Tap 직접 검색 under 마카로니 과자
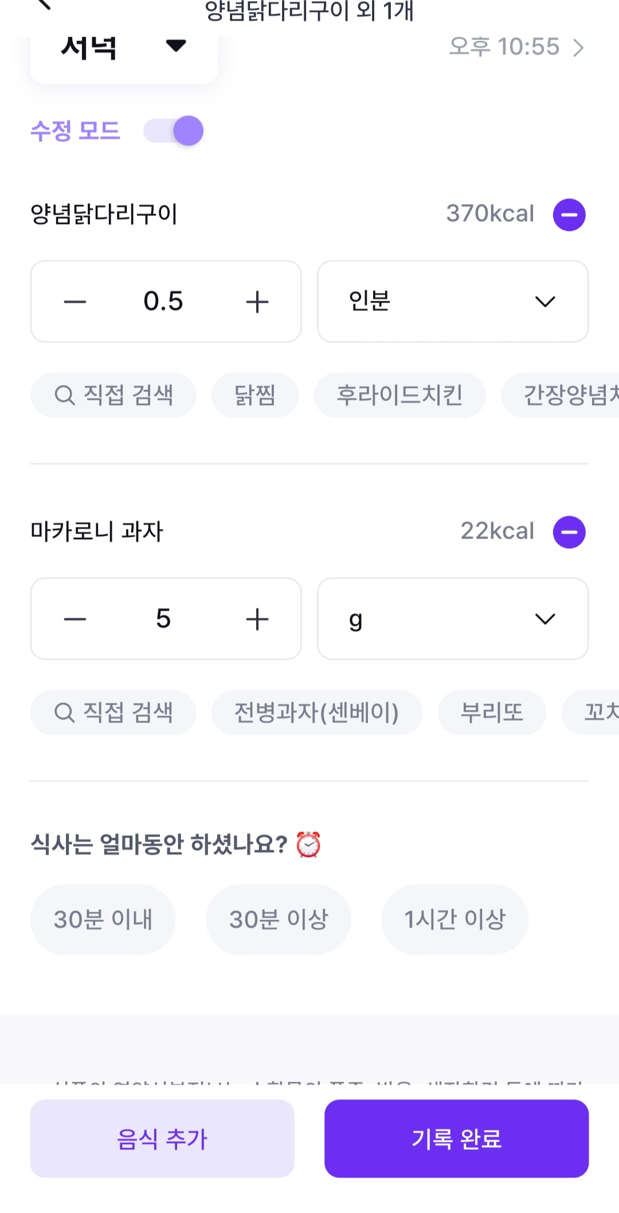The image size is (619, 1213). point(113,712)
